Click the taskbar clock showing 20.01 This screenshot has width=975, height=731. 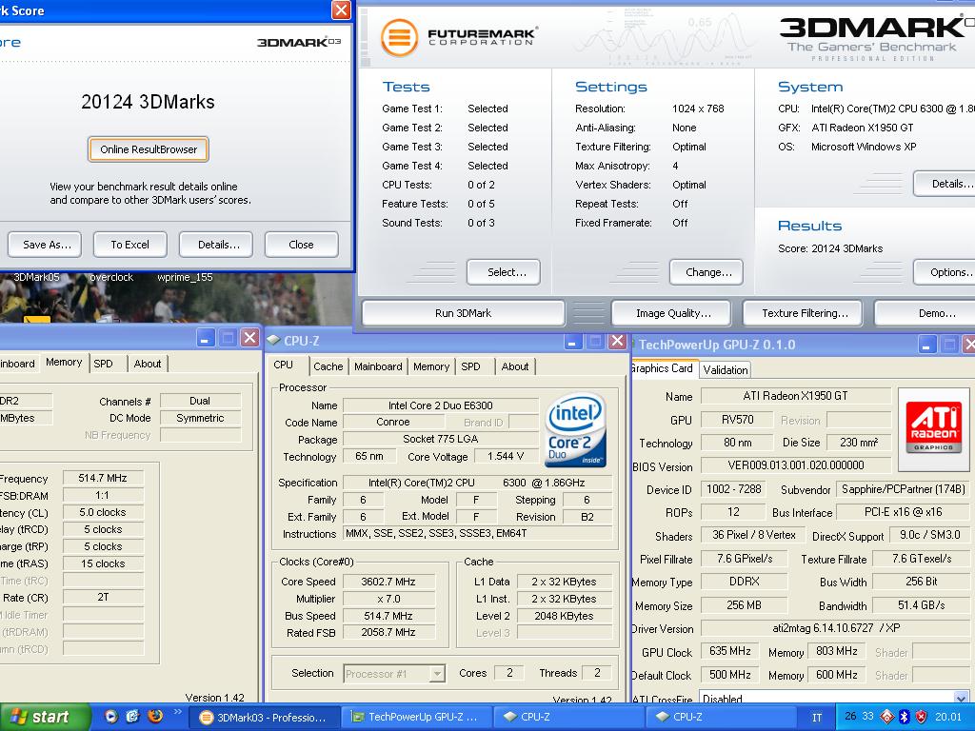tap(948, 717)
